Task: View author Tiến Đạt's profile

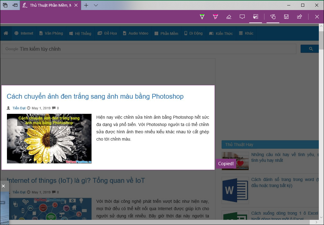Action: click(x=18, y=108)
